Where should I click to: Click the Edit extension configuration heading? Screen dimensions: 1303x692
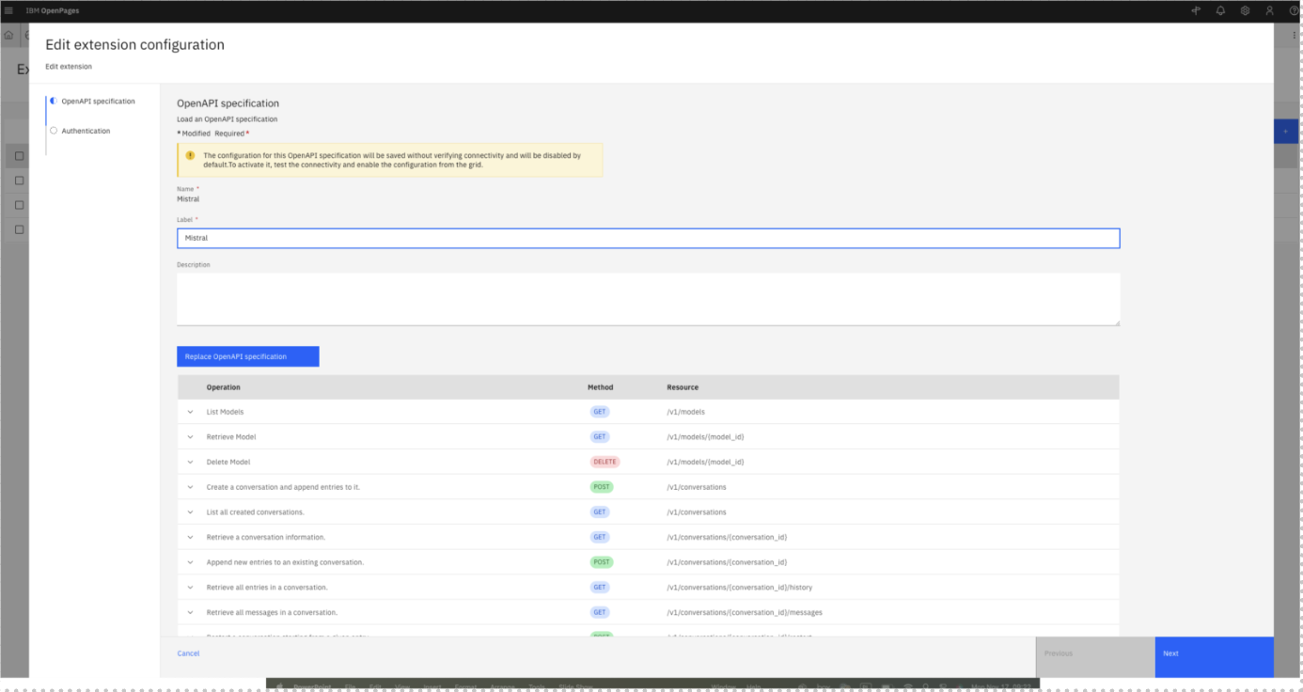(134, 44)
